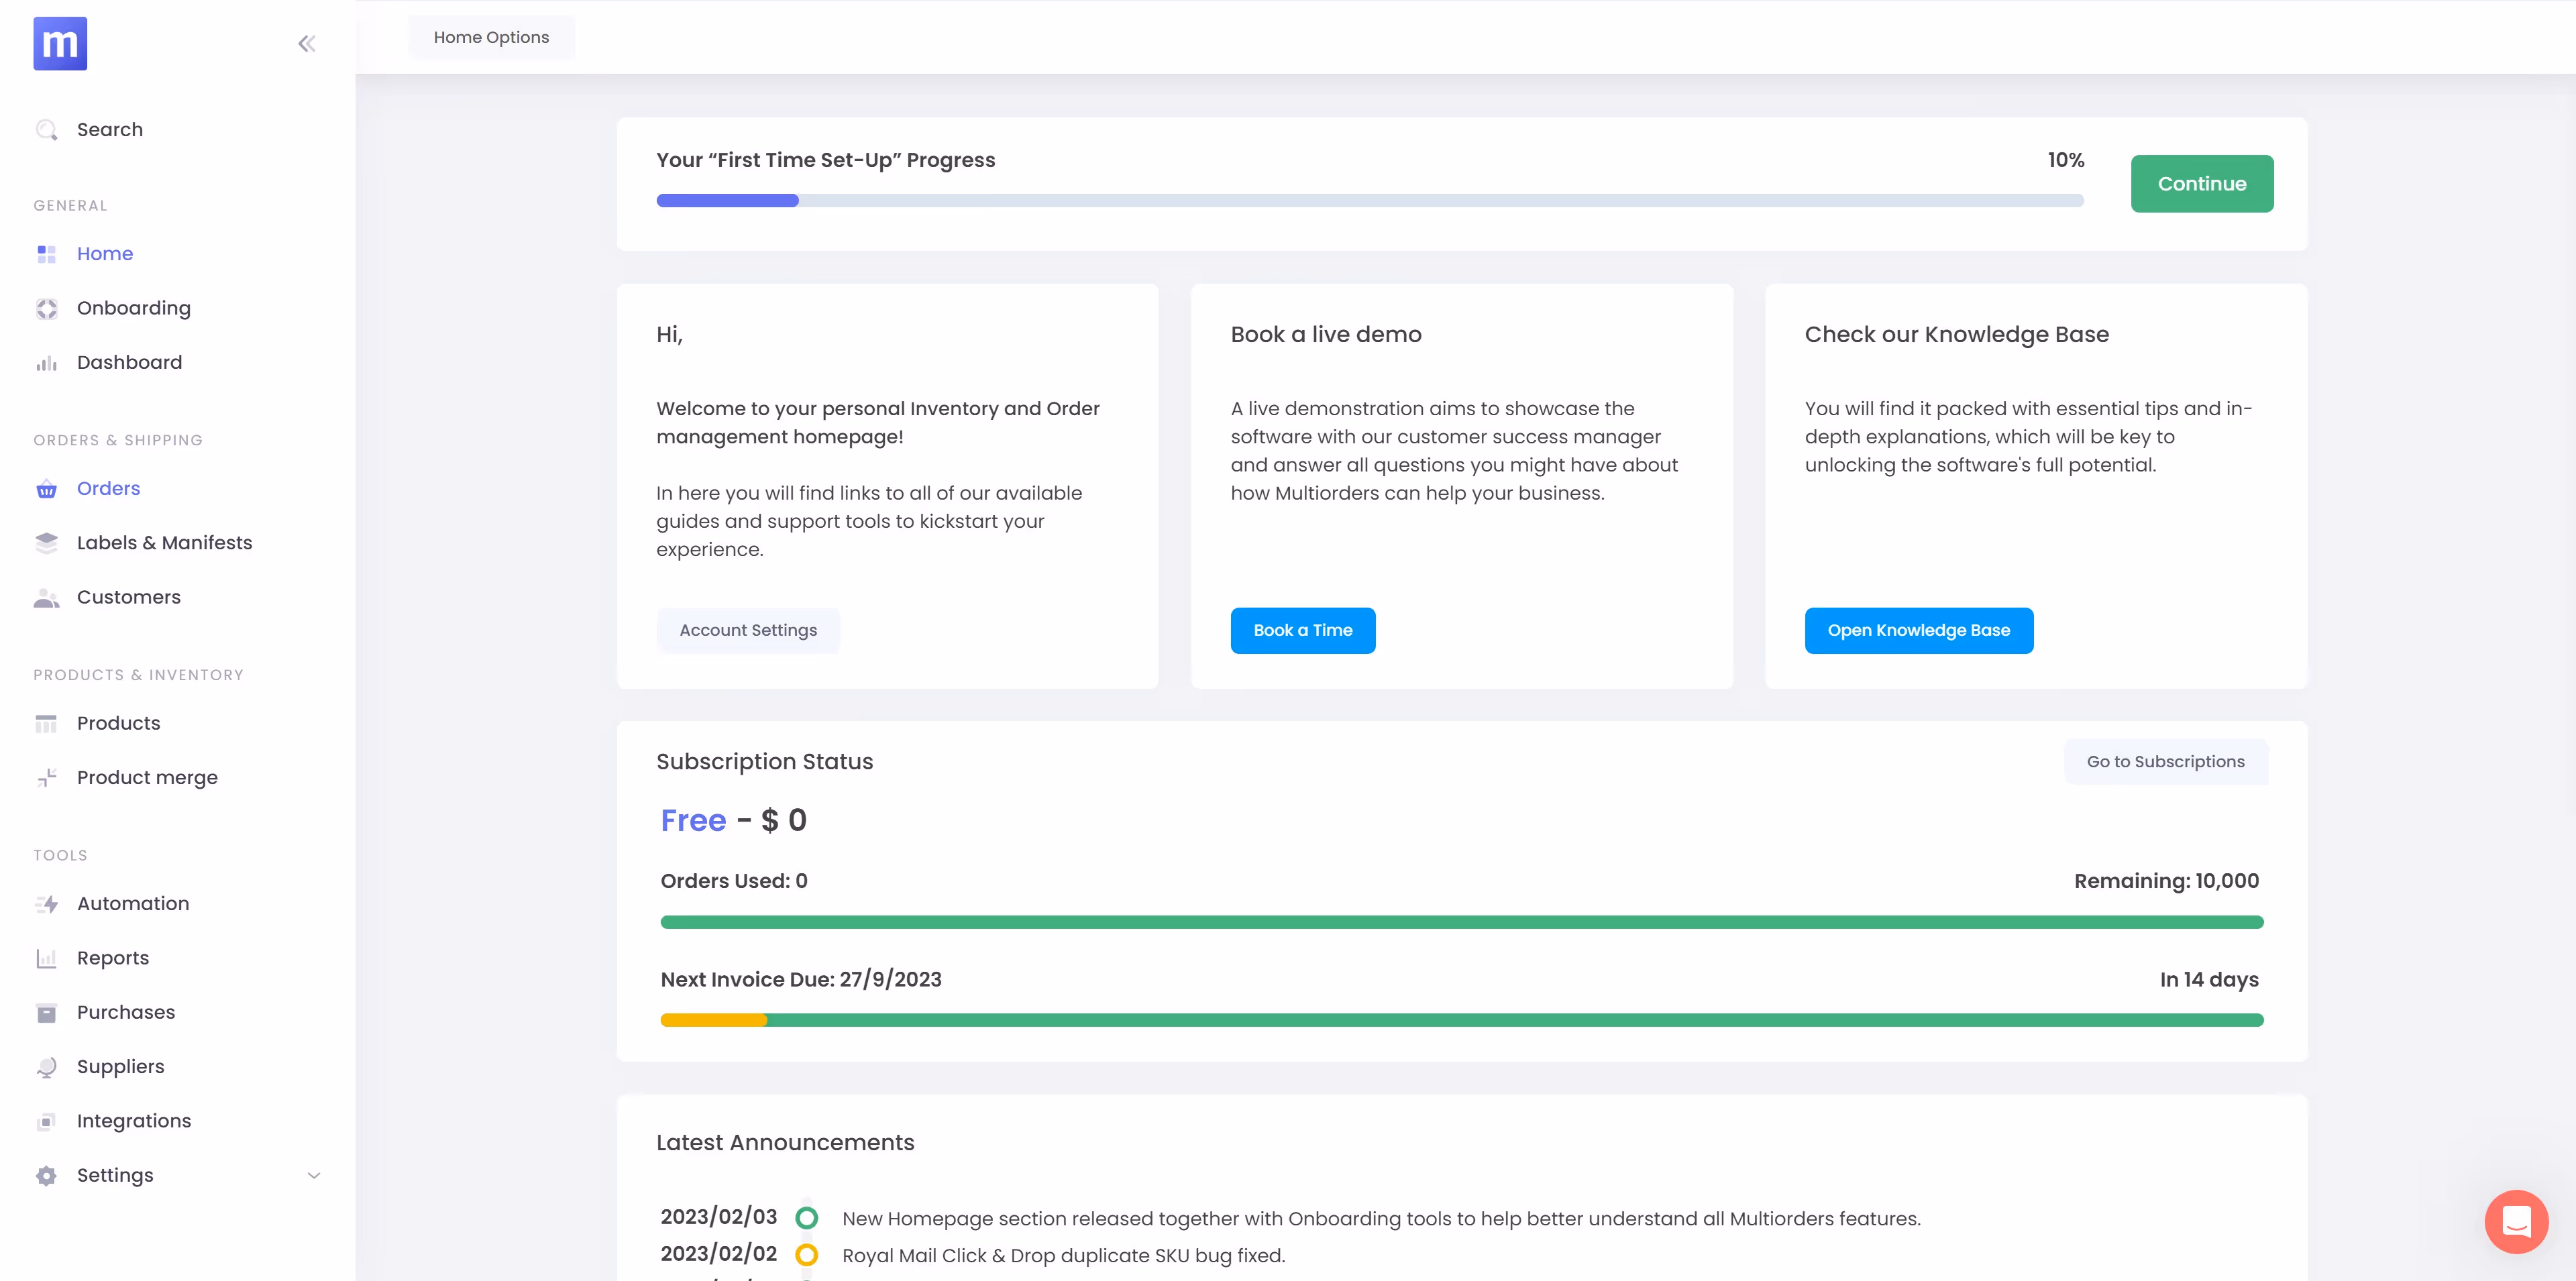Go to Customers menu item
This screenshot has width=2576, height=1281.
pos(128,597)
